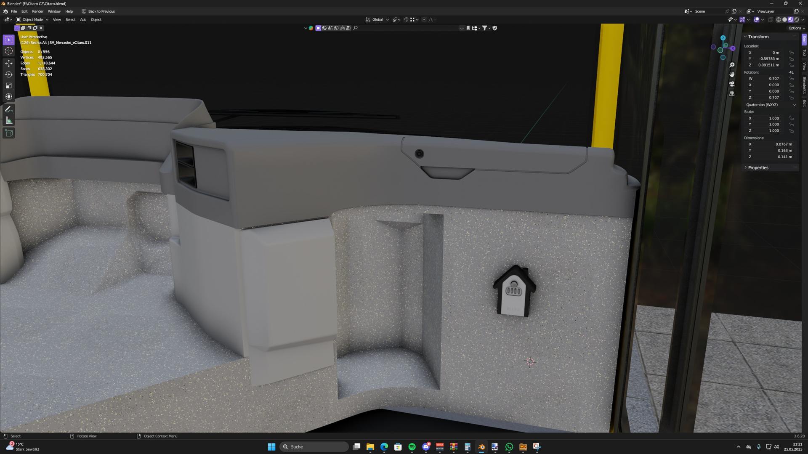Viewport: 808px width, 454px height.
Task: Switch to Wireframe viewport shading
Action: point(779,20)
